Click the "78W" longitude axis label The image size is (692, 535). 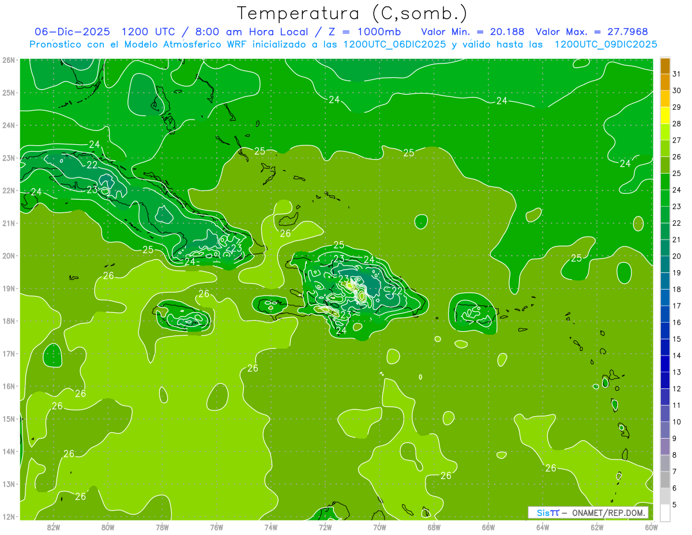[162, 527]
